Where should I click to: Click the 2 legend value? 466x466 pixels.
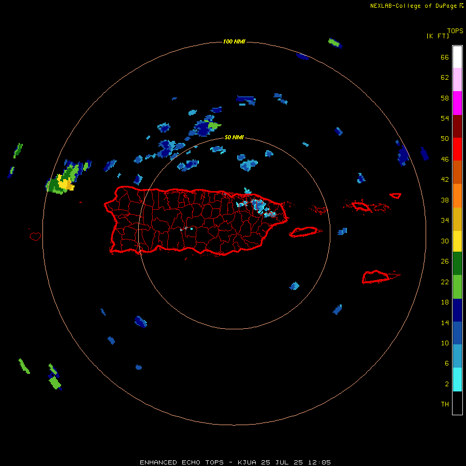tap(447, 384)
